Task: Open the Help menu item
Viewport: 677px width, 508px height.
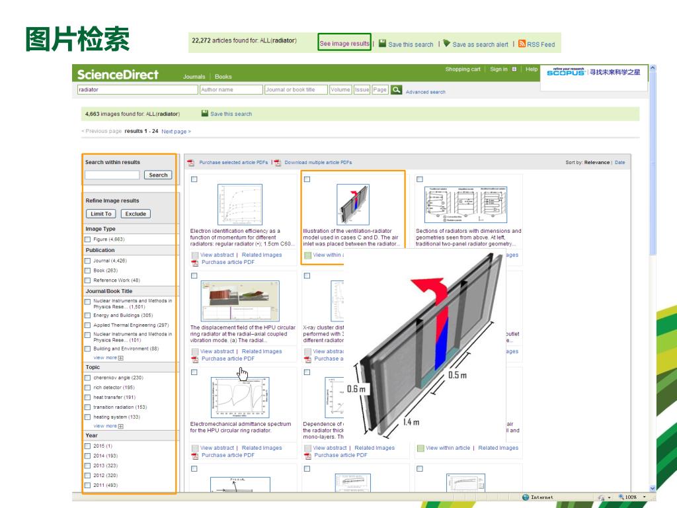Action: pos(532,69)
